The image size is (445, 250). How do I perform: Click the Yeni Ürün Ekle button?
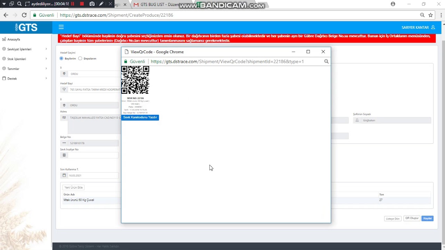(x=73, y=187)
